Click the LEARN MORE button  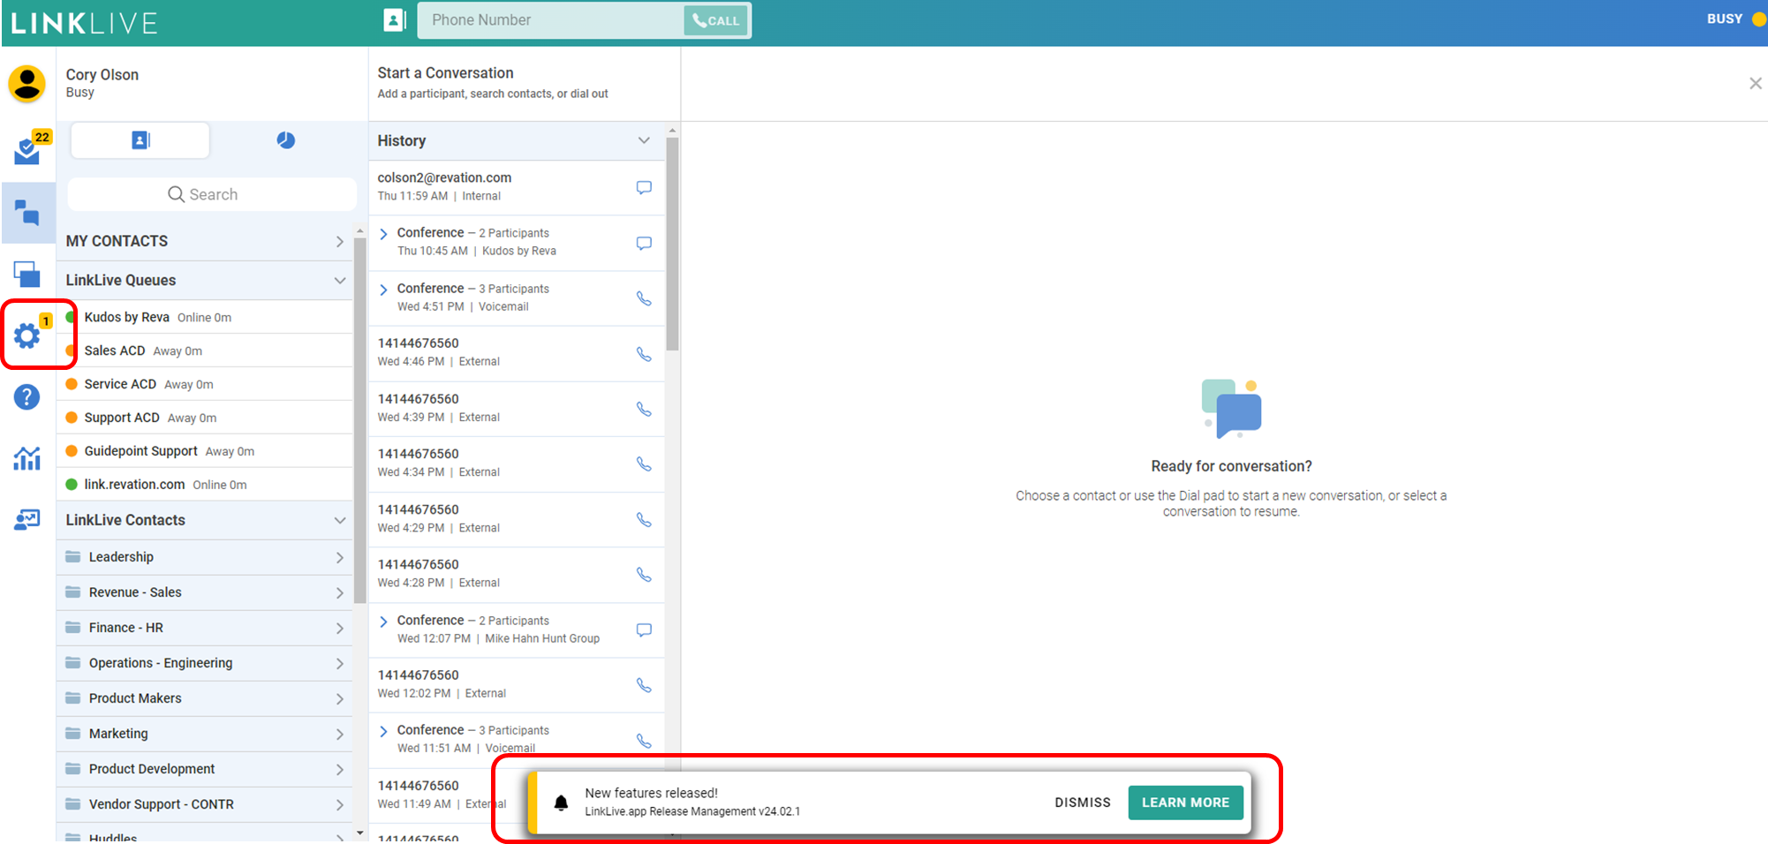tap(1185, 803)
